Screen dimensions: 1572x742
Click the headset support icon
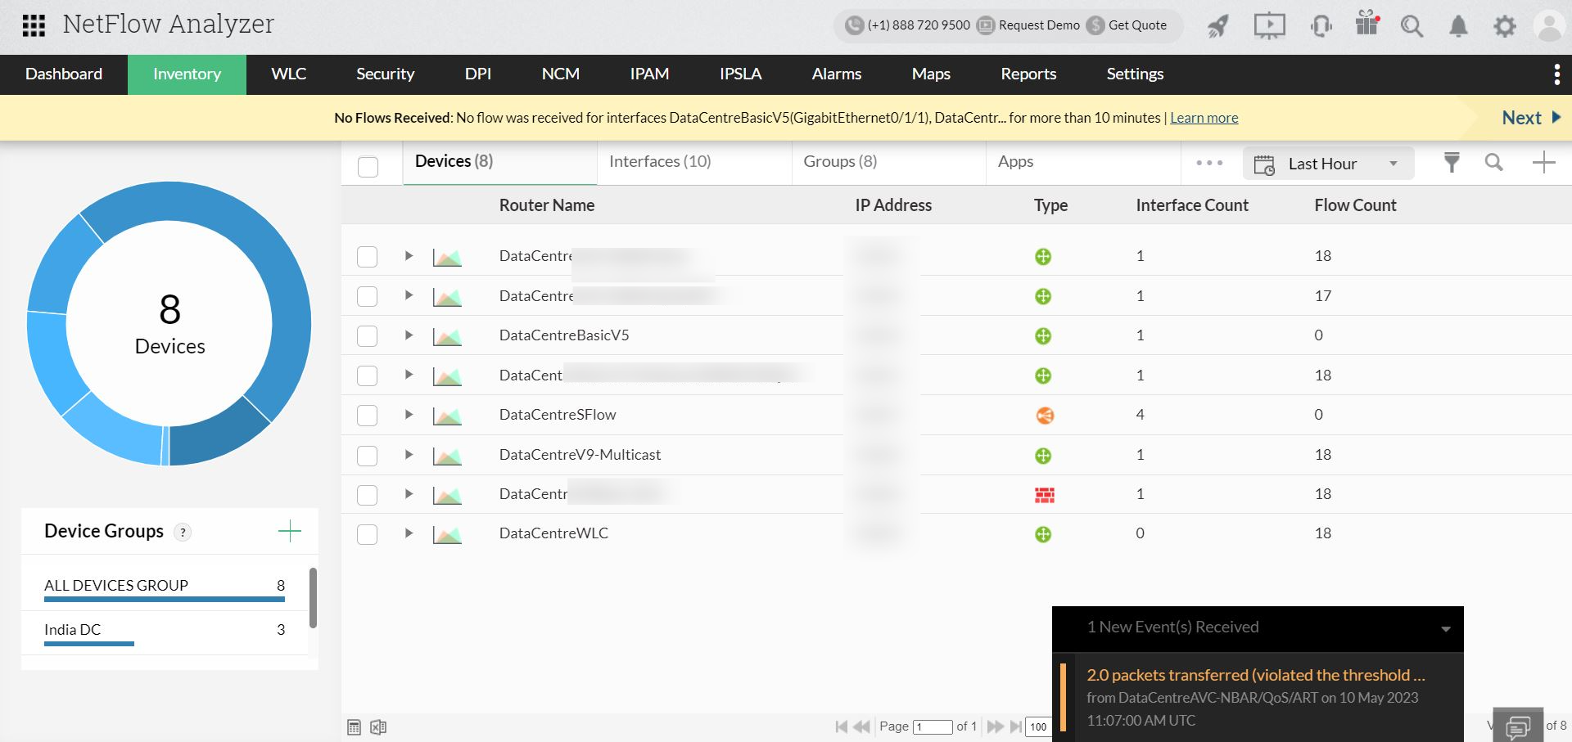1321,26
